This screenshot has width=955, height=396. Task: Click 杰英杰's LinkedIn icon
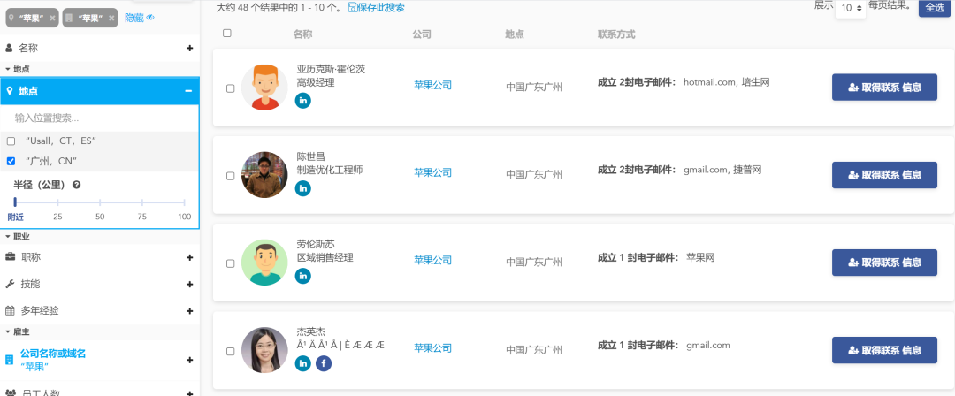(x=303, y=362)
